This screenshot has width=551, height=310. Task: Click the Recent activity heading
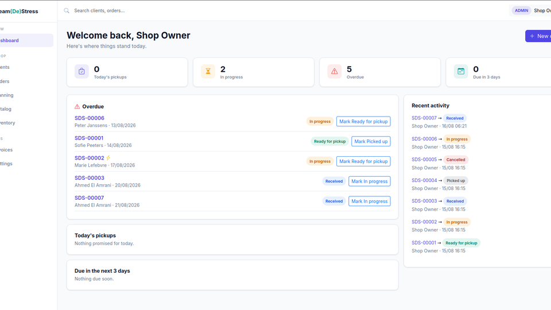click(430, 106)
